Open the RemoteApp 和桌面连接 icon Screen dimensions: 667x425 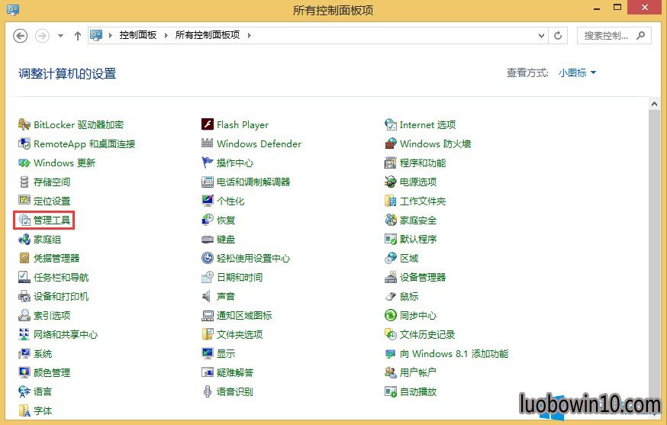(24, 143)
